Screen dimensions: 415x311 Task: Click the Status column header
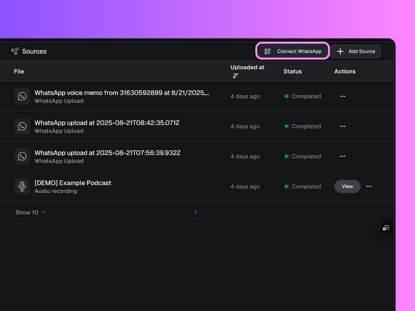tap(293, 71)
